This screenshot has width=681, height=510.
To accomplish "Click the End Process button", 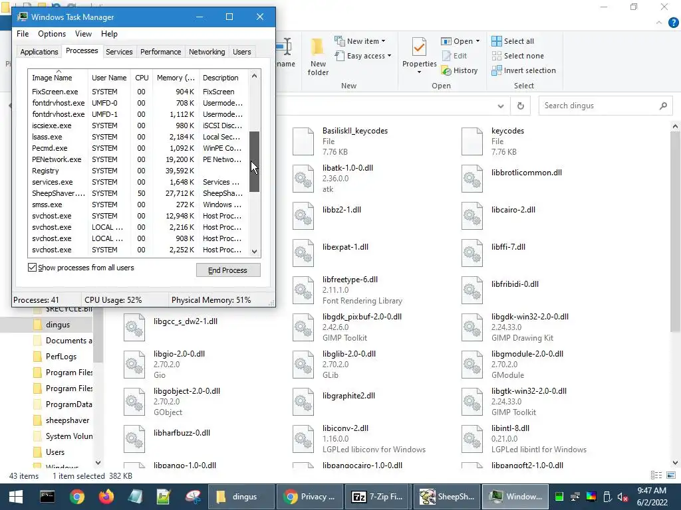I will click(228, 270).
